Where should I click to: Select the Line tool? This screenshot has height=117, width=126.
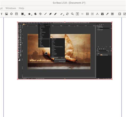tap(45, 14)
